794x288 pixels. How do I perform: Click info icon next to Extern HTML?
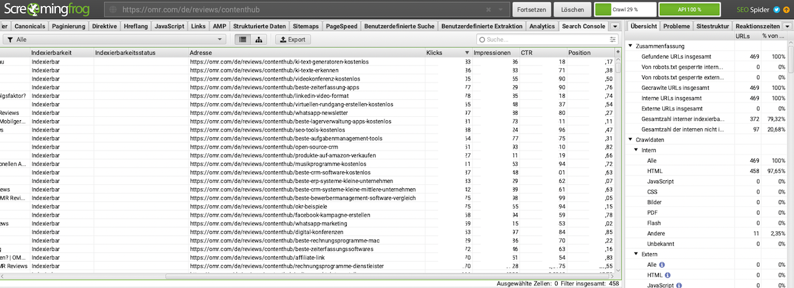pos(668,275)
